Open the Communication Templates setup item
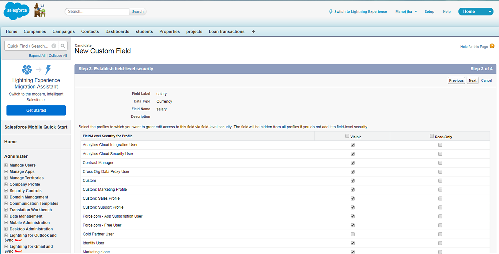This screenshot has width=499, height=254. click(34, 204)
